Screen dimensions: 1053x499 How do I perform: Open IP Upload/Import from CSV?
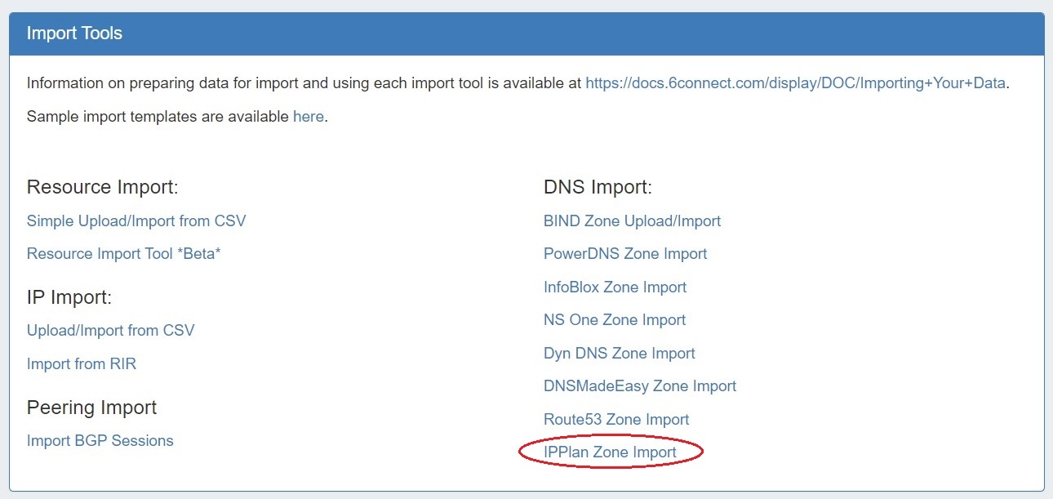coord(111,330)
